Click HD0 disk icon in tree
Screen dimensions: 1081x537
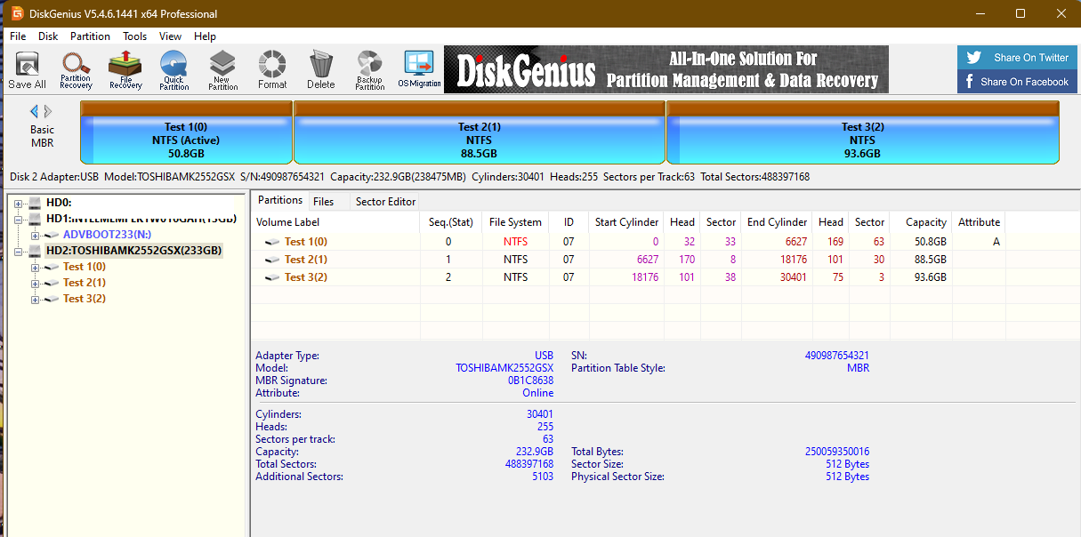[36, 203]
